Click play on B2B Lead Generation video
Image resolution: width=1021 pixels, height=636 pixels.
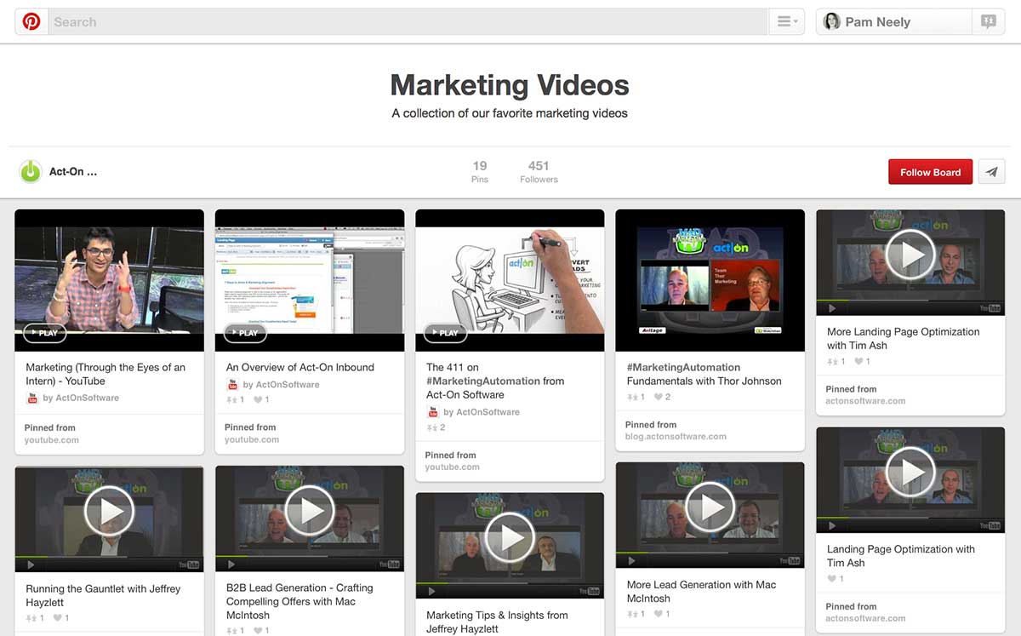click(x=310, y=511)
